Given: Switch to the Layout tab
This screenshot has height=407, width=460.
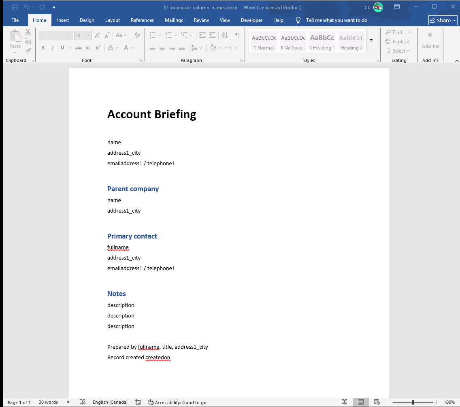Looking at the screenshot, I should tap(112, 20).
